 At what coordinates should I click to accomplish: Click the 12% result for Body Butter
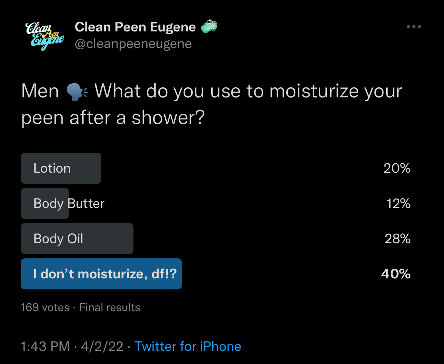398,204
